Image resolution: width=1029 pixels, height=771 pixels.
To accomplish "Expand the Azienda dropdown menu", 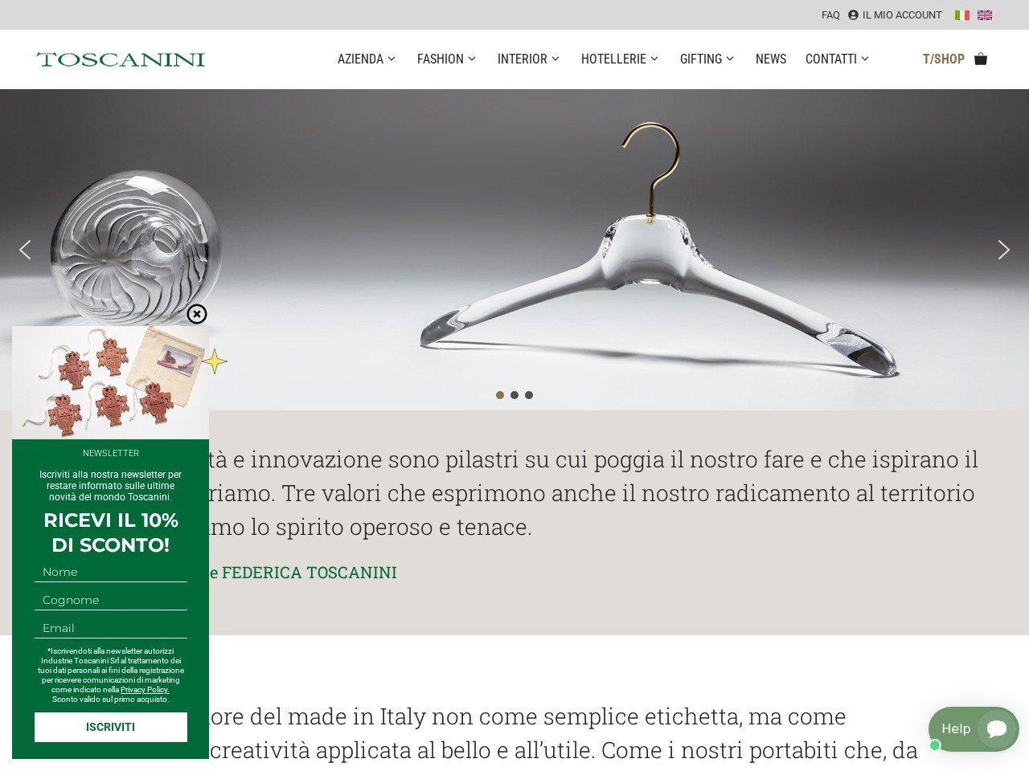I will click(x=367, y=59).
